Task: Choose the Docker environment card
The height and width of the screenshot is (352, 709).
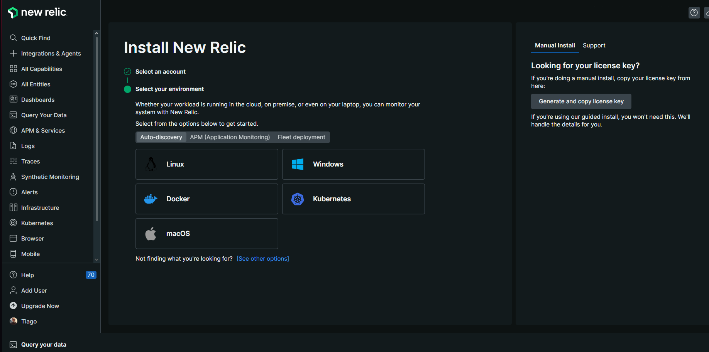Action: click(207, 199)
